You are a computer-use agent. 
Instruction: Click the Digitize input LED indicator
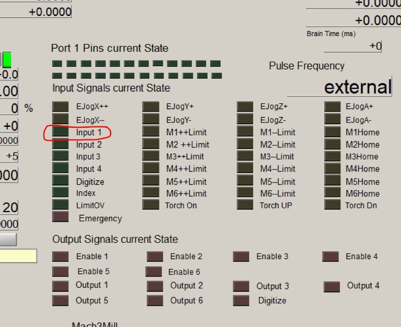(x=60, y=180)
